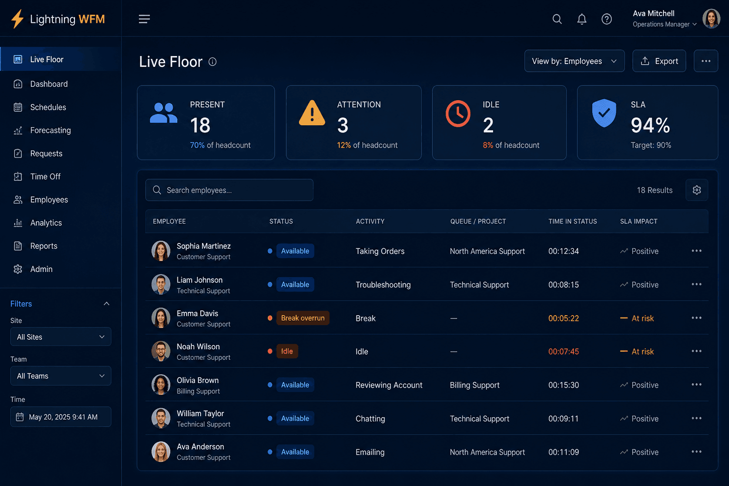The height and width of the screenshot is (486, 729).
Task: Focus the Search employees field
Action: (229, 190)
